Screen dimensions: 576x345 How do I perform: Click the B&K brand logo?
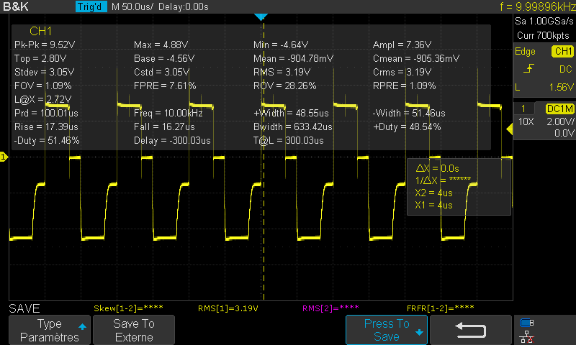click(x=15, y=6)
